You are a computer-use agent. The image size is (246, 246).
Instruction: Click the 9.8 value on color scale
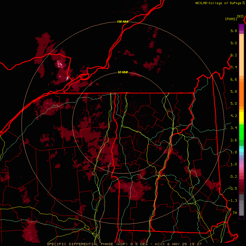[234, 31]
